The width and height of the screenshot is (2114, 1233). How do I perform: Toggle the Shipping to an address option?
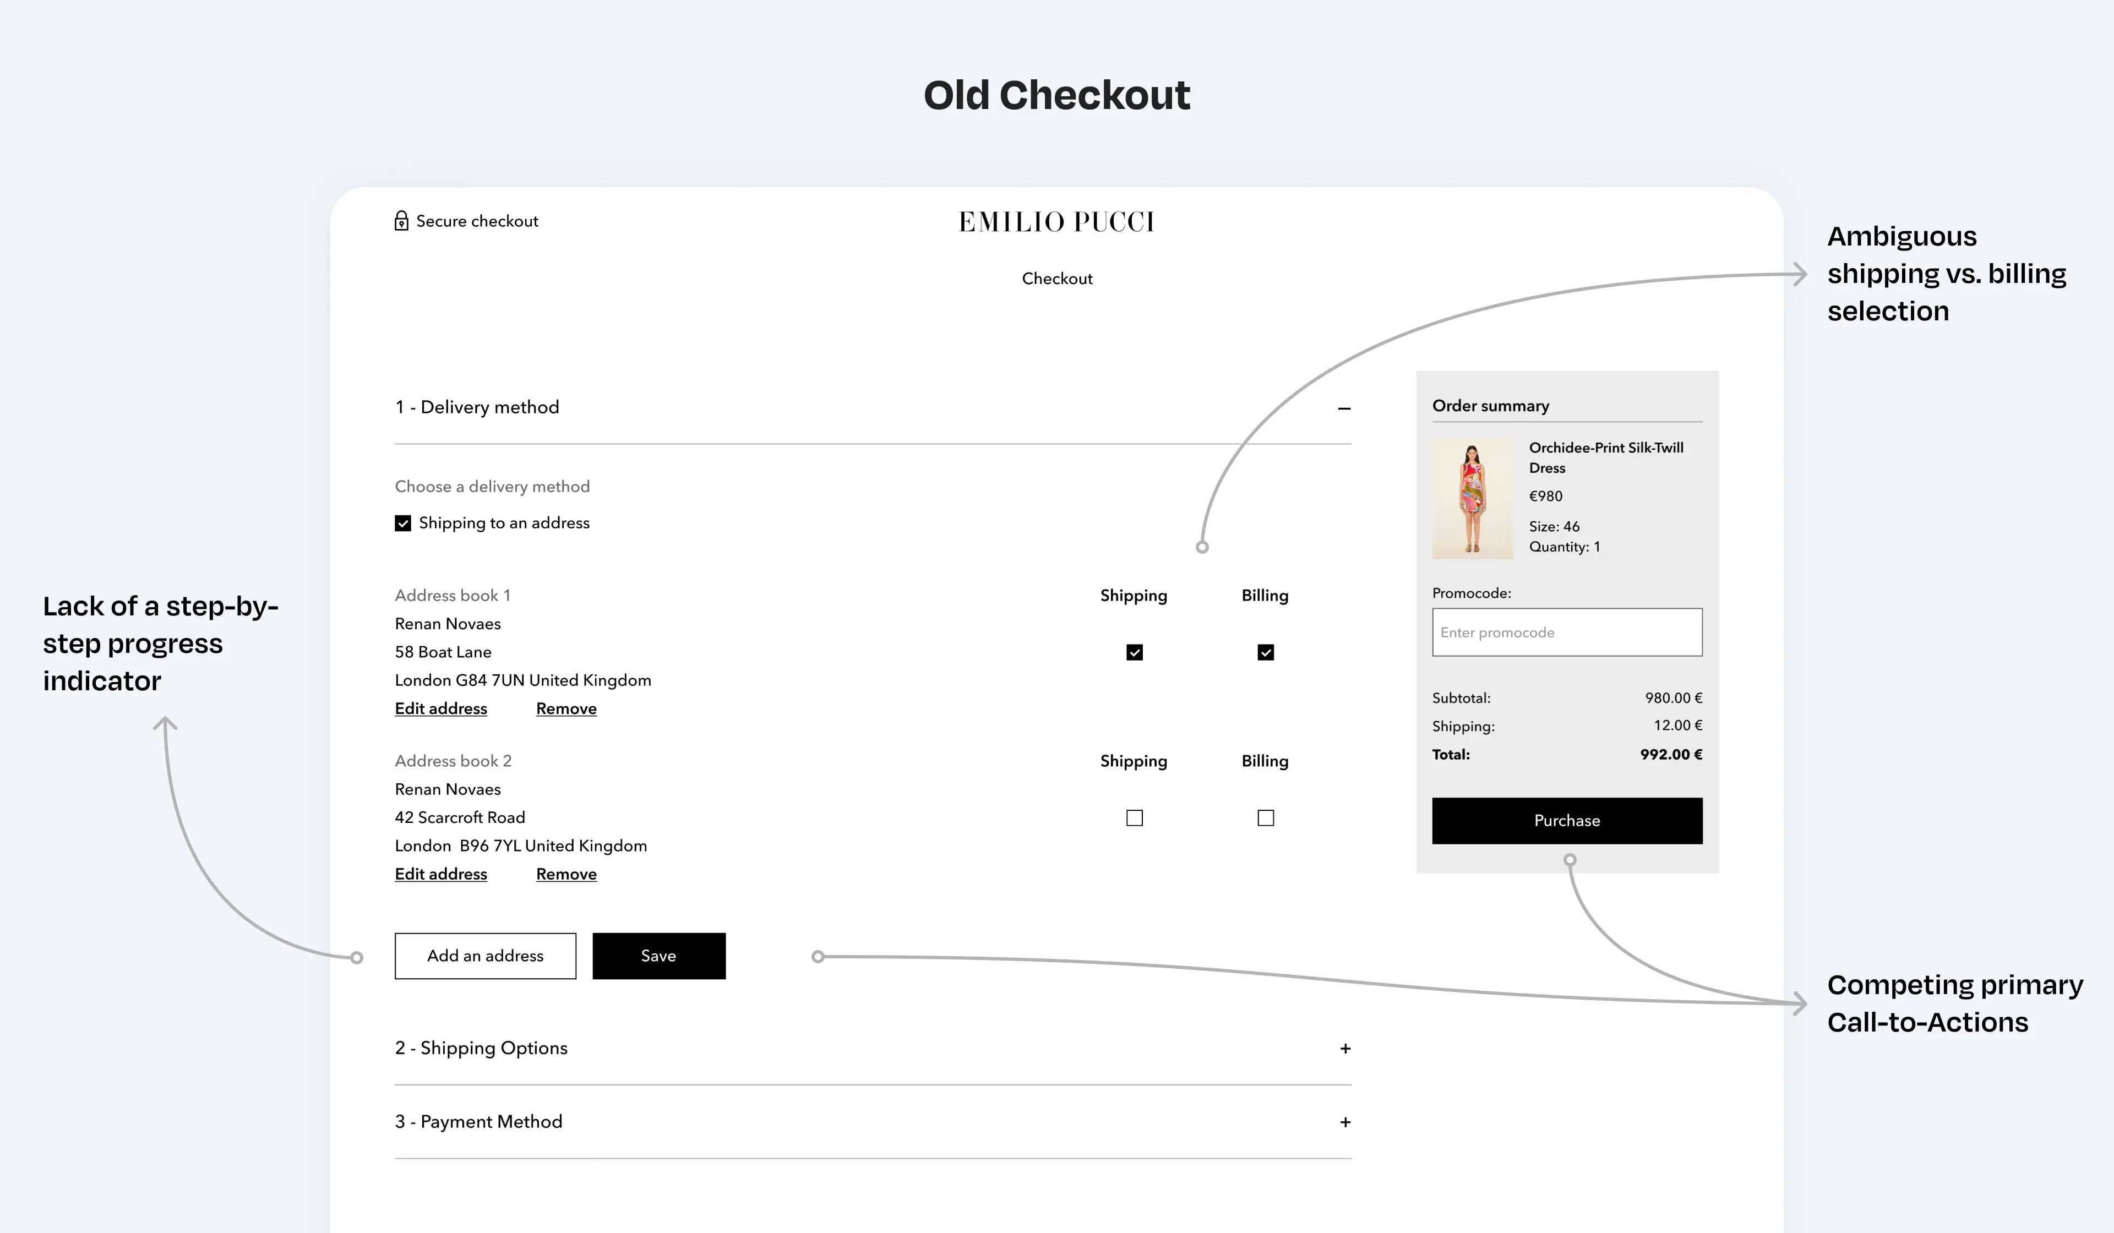[x=402, y=522]
